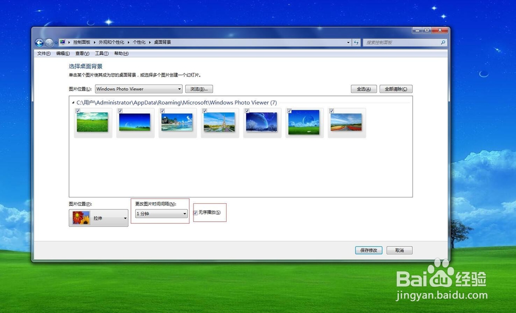The height and width of the screenshot is (313, 516).
Task: Go back with the Back arrow
Action: [39, 42]
